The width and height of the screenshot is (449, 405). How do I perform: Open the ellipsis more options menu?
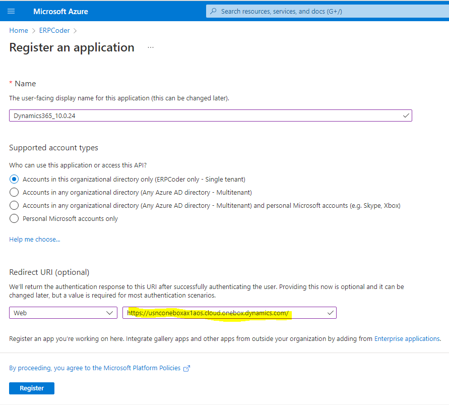point(151,47)
